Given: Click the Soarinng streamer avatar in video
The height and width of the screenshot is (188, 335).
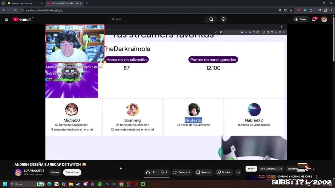Looking at the screenshot, I should 132,110.
